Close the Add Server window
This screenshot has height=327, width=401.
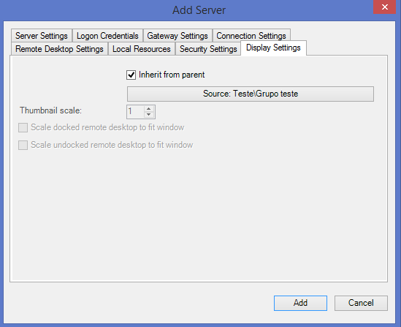(385, 7)
